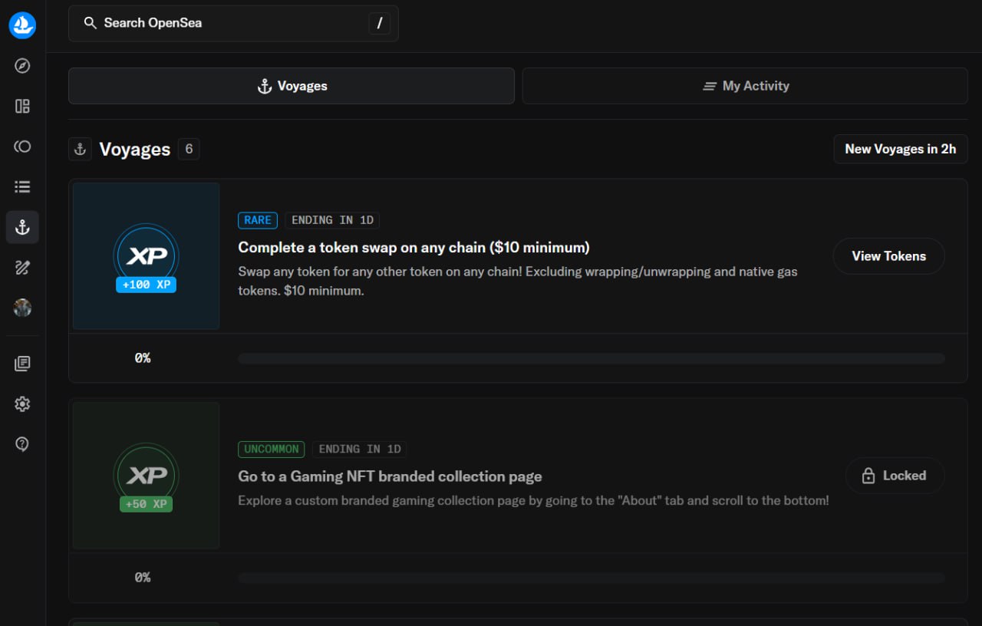Click ENDING IN 1D tag on Gaming voyage
Image resolution: width=982 pixels, height=626 pixels.
pos(360,449)
